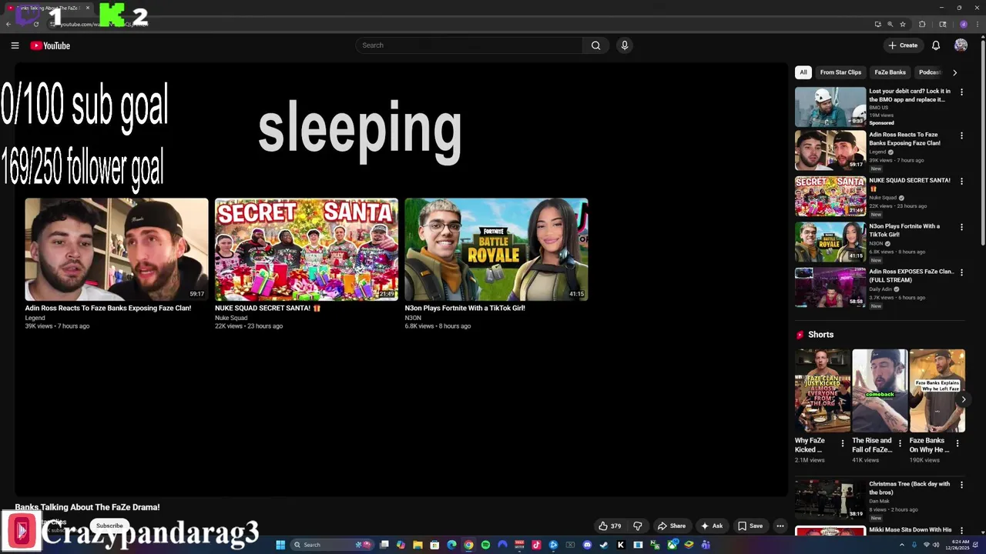The height and width of the screenshot is (554, 986).
Task: Open Spotify from the taskbar
Action: click(x=485, y=545)
